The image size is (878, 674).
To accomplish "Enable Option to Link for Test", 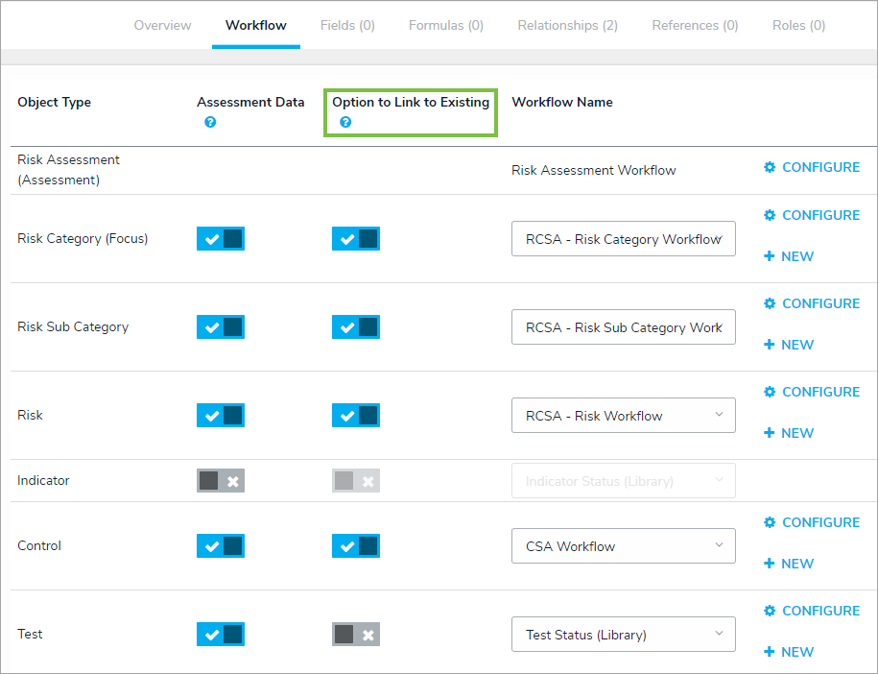I will 356,635.
